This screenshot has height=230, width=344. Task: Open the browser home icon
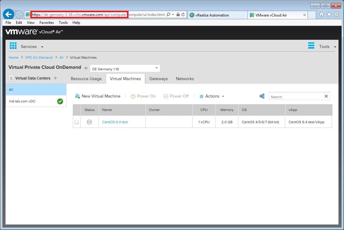(x=322, y=14)
